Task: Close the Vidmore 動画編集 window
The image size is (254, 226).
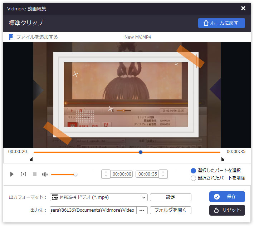Action: tap(243, 8)
